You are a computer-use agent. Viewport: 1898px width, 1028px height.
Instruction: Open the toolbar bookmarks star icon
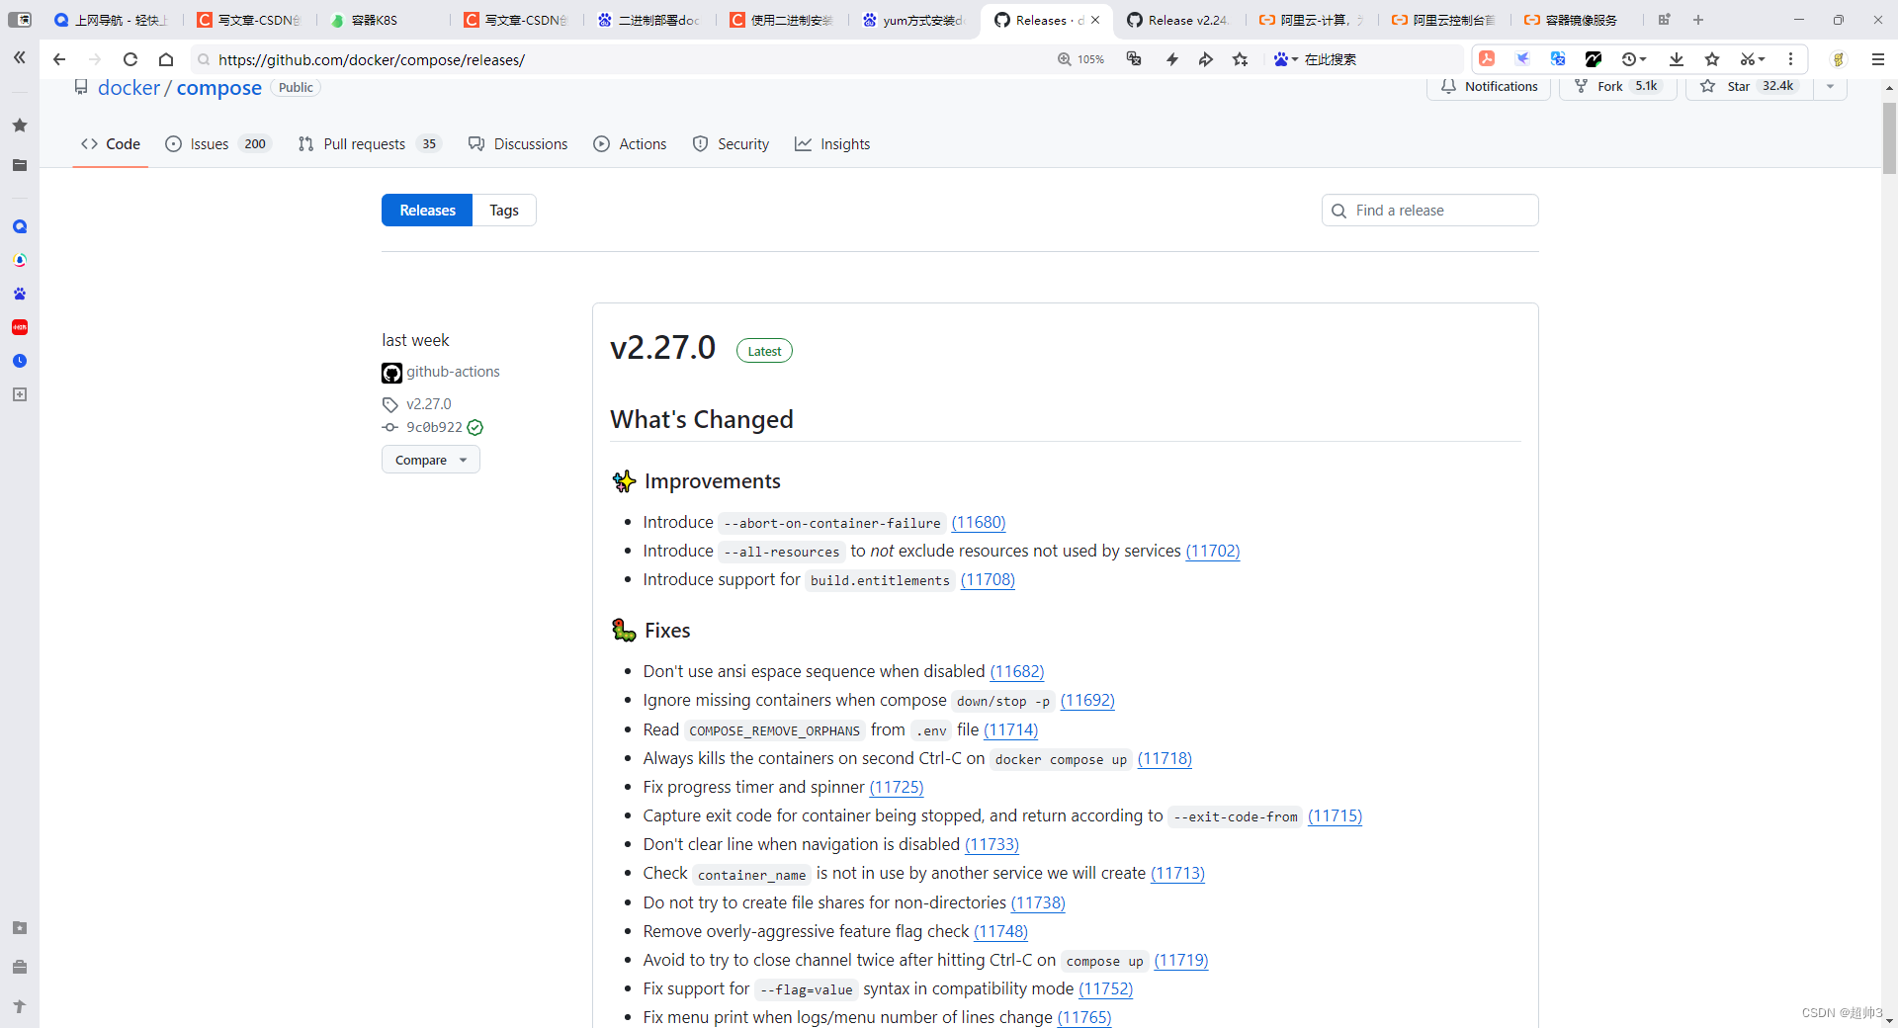(x=1712, y=59)
